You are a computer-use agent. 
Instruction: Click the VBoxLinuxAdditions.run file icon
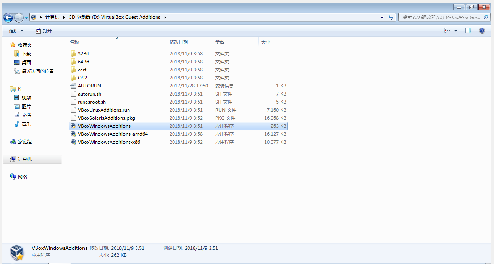(73, 110)
